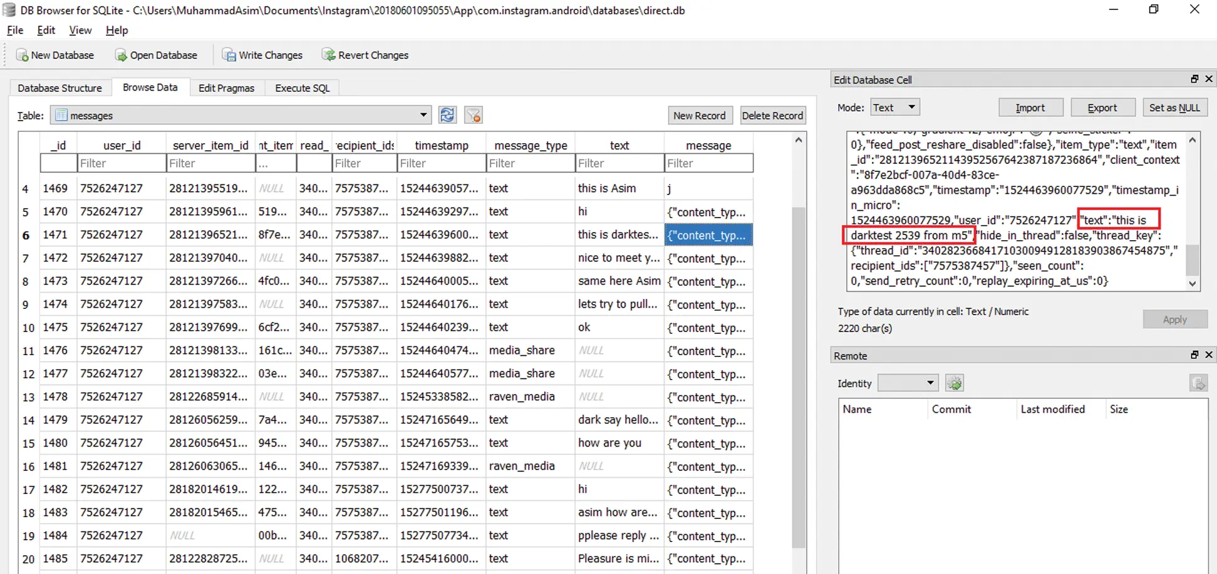Click the Last modified column header
Image resolution: width=1217 pixels, height=574 pixels.
1061,409
